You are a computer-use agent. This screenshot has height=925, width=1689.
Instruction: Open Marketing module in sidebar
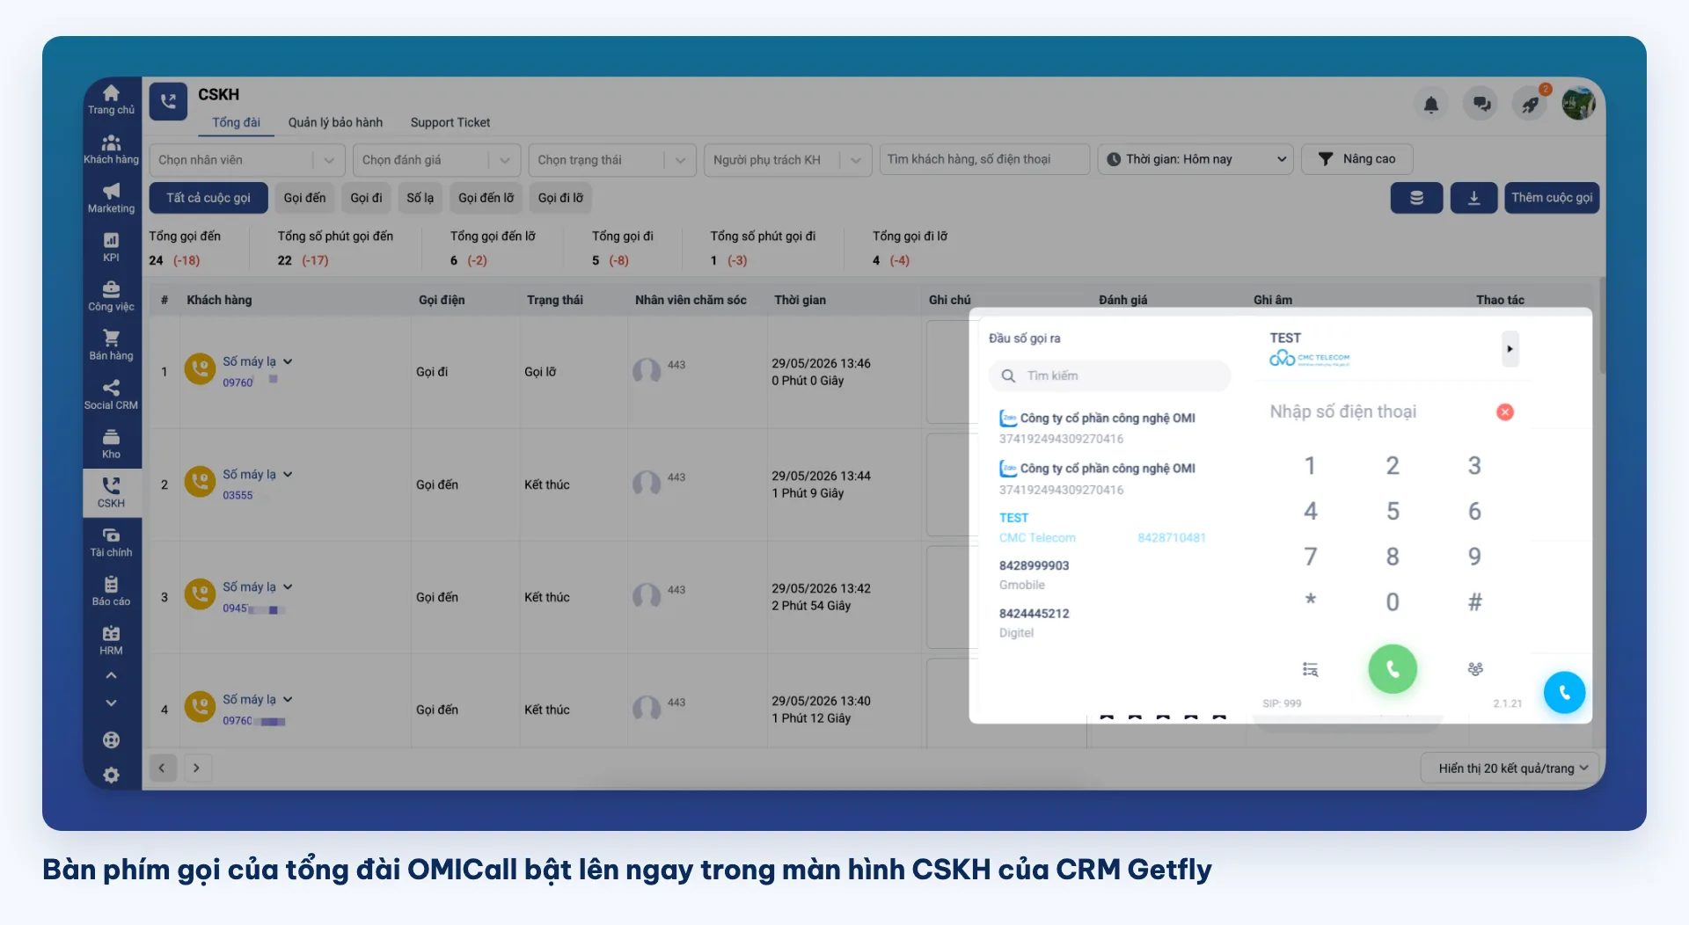click(x=111, y=199)
